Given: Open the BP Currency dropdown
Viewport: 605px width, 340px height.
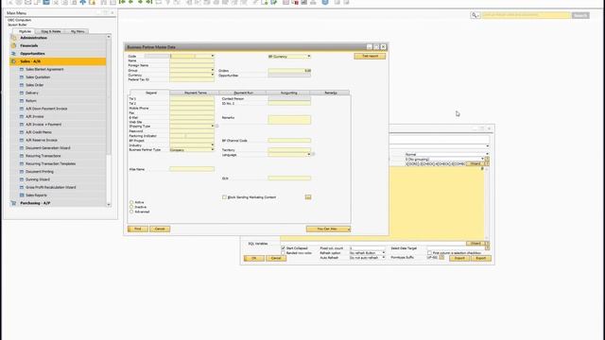Looking at the screenshot, I should (x=309, y=57).
